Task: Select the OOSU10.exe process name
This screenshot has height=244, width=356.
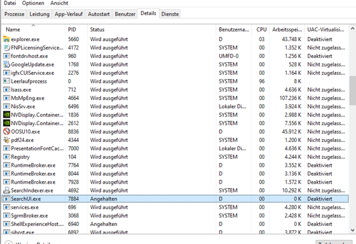Action: 25,132
